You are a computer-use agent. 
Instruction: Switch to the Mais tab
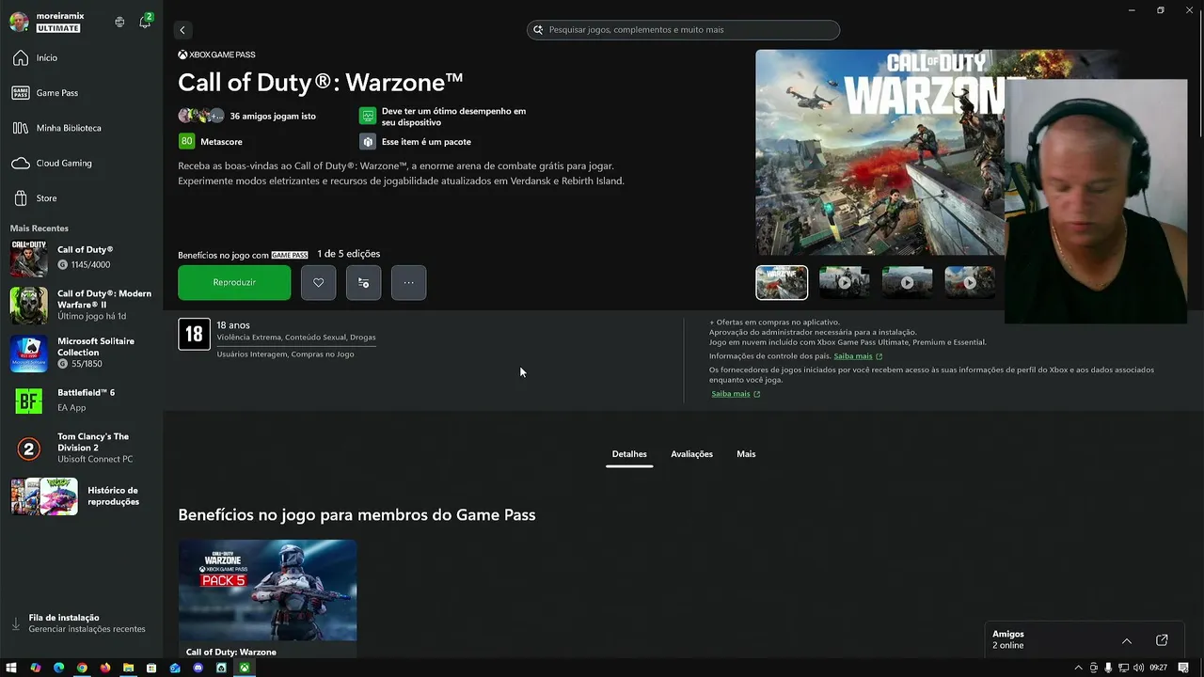coord(746,454)
